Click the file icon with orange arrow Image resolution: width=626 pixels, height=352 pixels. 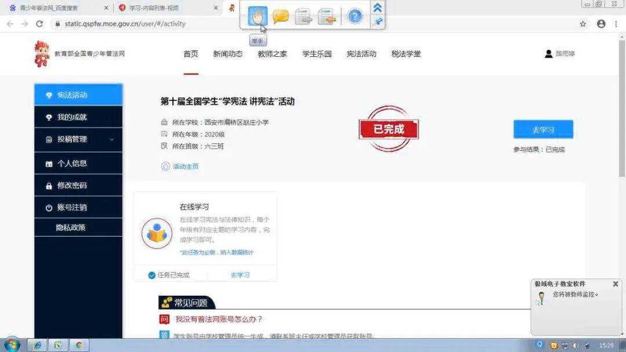(x=327, y=16)
